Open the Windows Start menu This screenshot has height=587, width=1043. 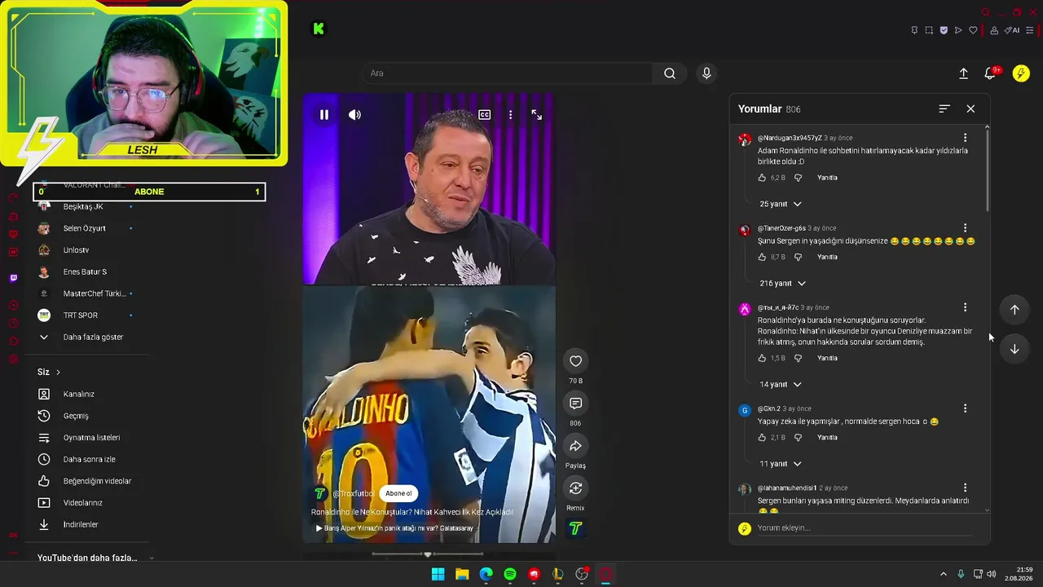438,574
